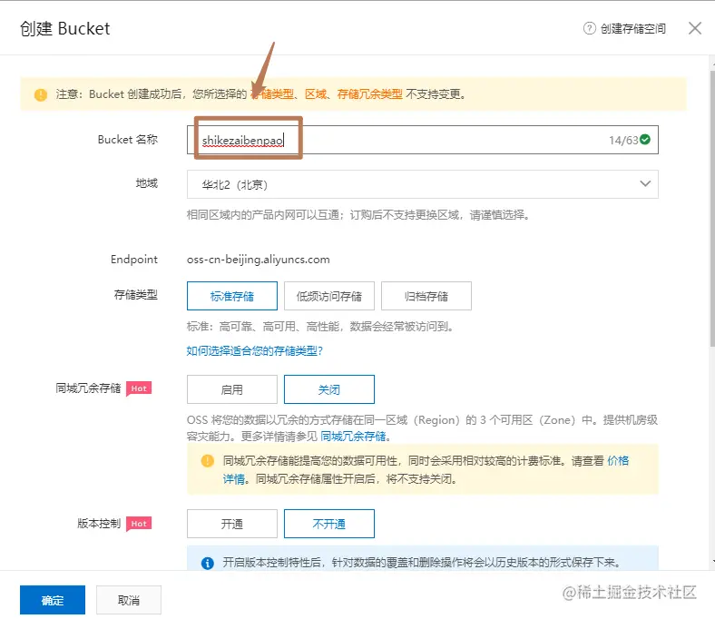This screenshot has height=619, width=715.
Task: Click the 存储类型 label
Action: pos(136,295)
